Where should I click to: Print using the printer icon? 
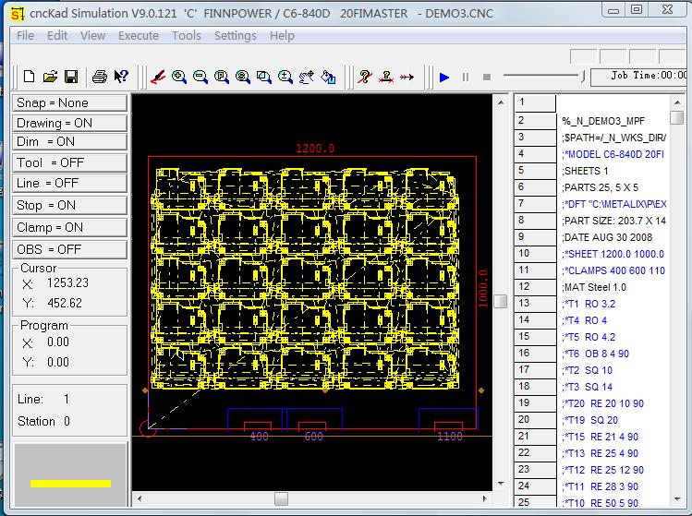tap(99, 77)
